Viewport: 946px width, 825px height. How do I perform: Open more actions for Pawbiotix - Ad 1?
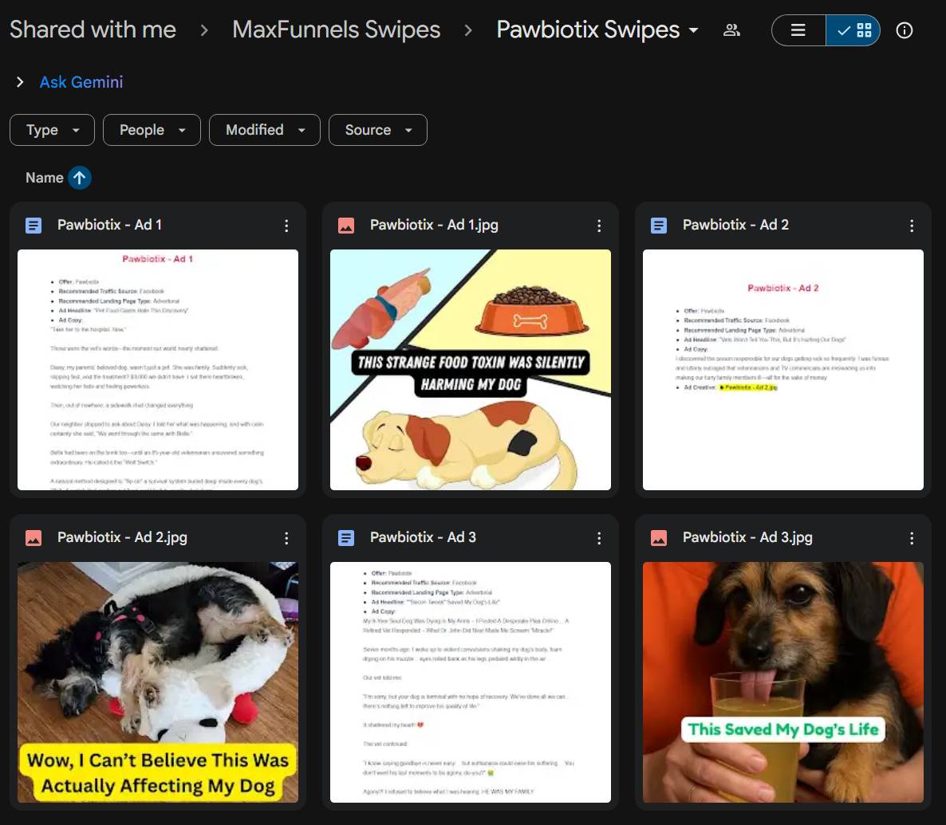coord(286,226)
